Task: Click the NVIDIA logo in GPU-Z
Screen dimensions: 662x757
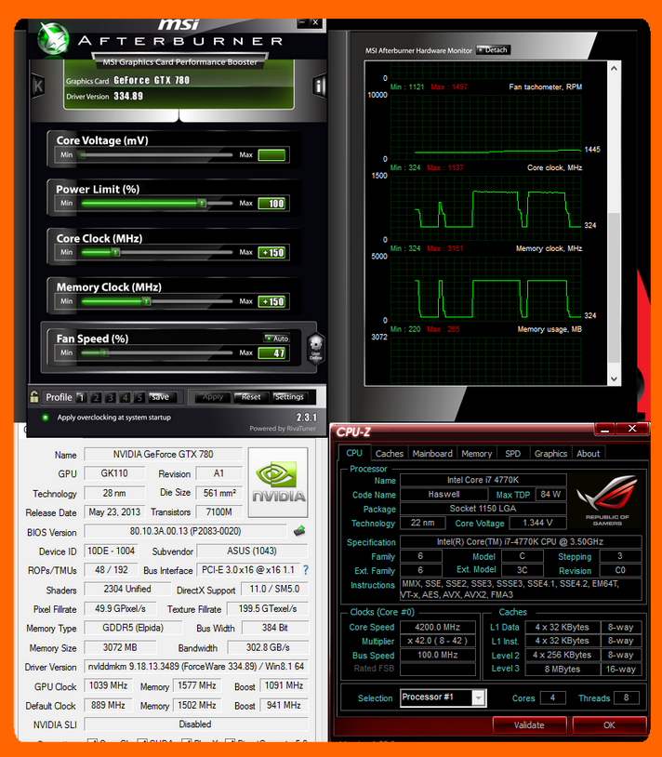Action: click(278, 483)
